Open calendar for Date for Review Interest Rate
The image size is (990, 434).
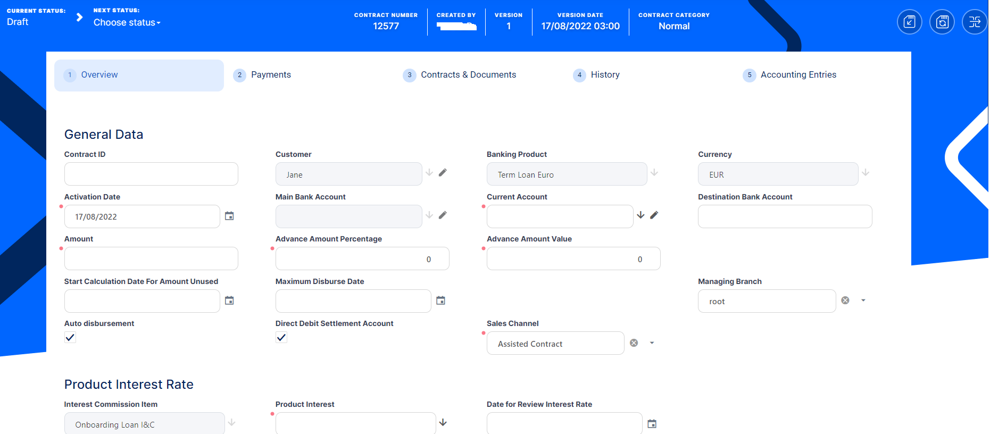pyautogui.click(x=652, y=424)
